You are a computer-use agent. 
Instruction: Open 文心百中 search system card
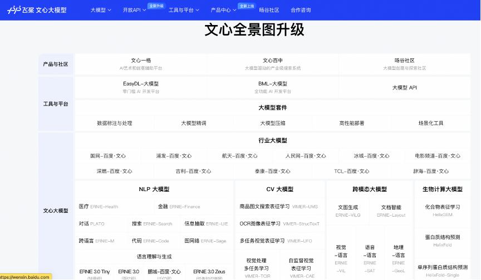pyautogui.click(x=273, y=64)
